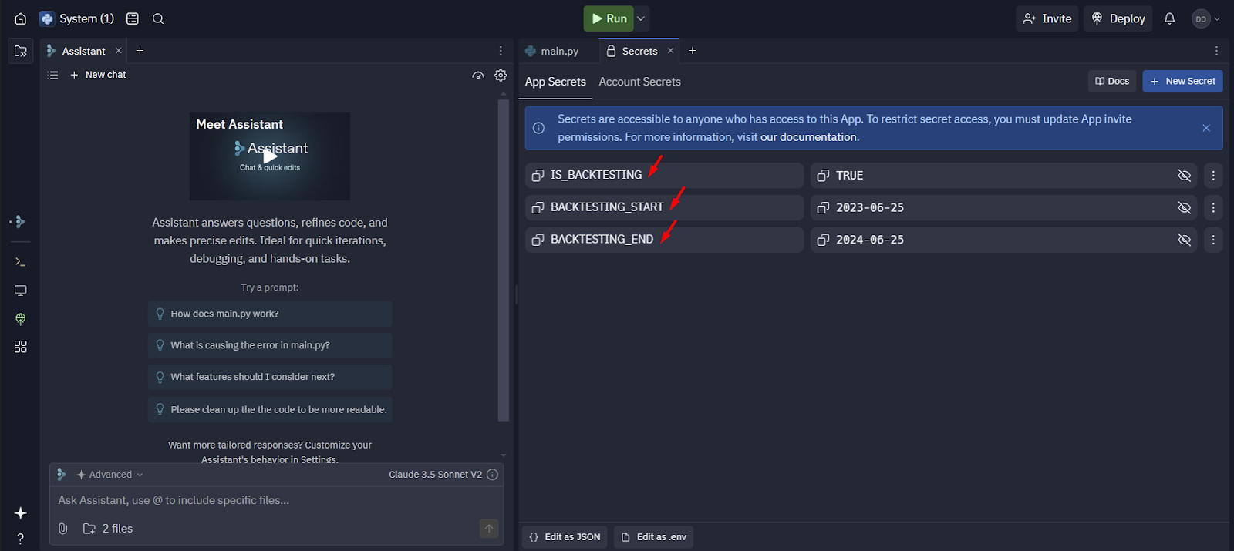Image resolution: width=1234 pixels, height=551 pixels.
Task: Switch to the main.py tab
Action: (x=552, y=51)
